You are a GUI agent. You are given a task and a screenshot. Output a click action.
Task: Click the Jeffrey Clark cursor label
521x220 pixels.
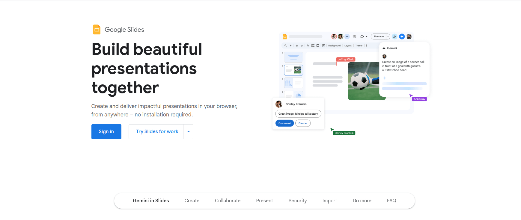coord(346,59)
